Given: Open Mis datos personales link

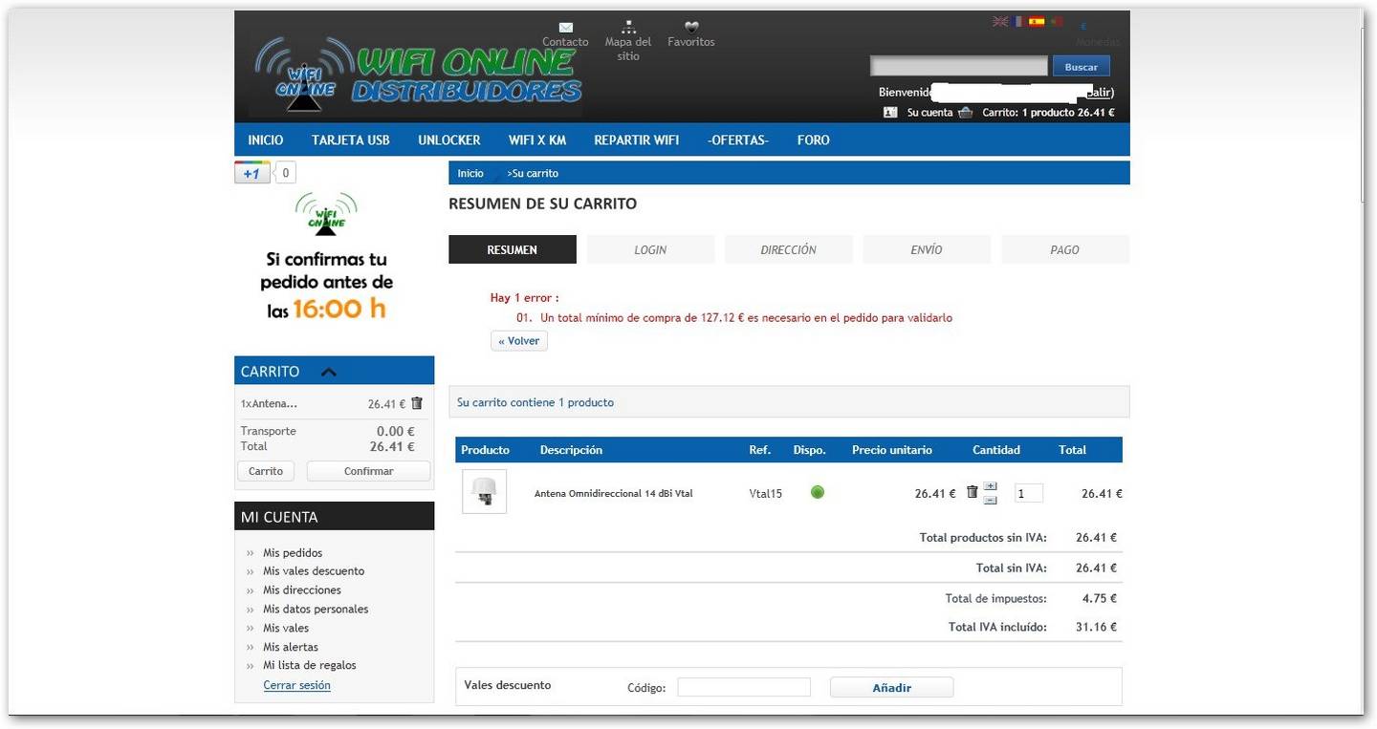Looking at the screenshot, I should point(316,610).
